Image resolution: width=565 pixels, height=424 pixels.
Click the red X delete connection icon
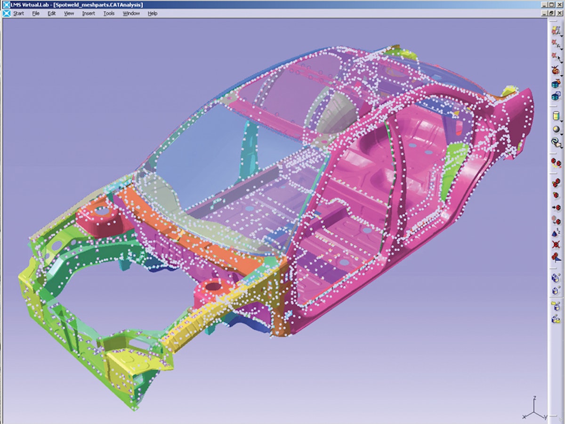[x=556, y=245]
